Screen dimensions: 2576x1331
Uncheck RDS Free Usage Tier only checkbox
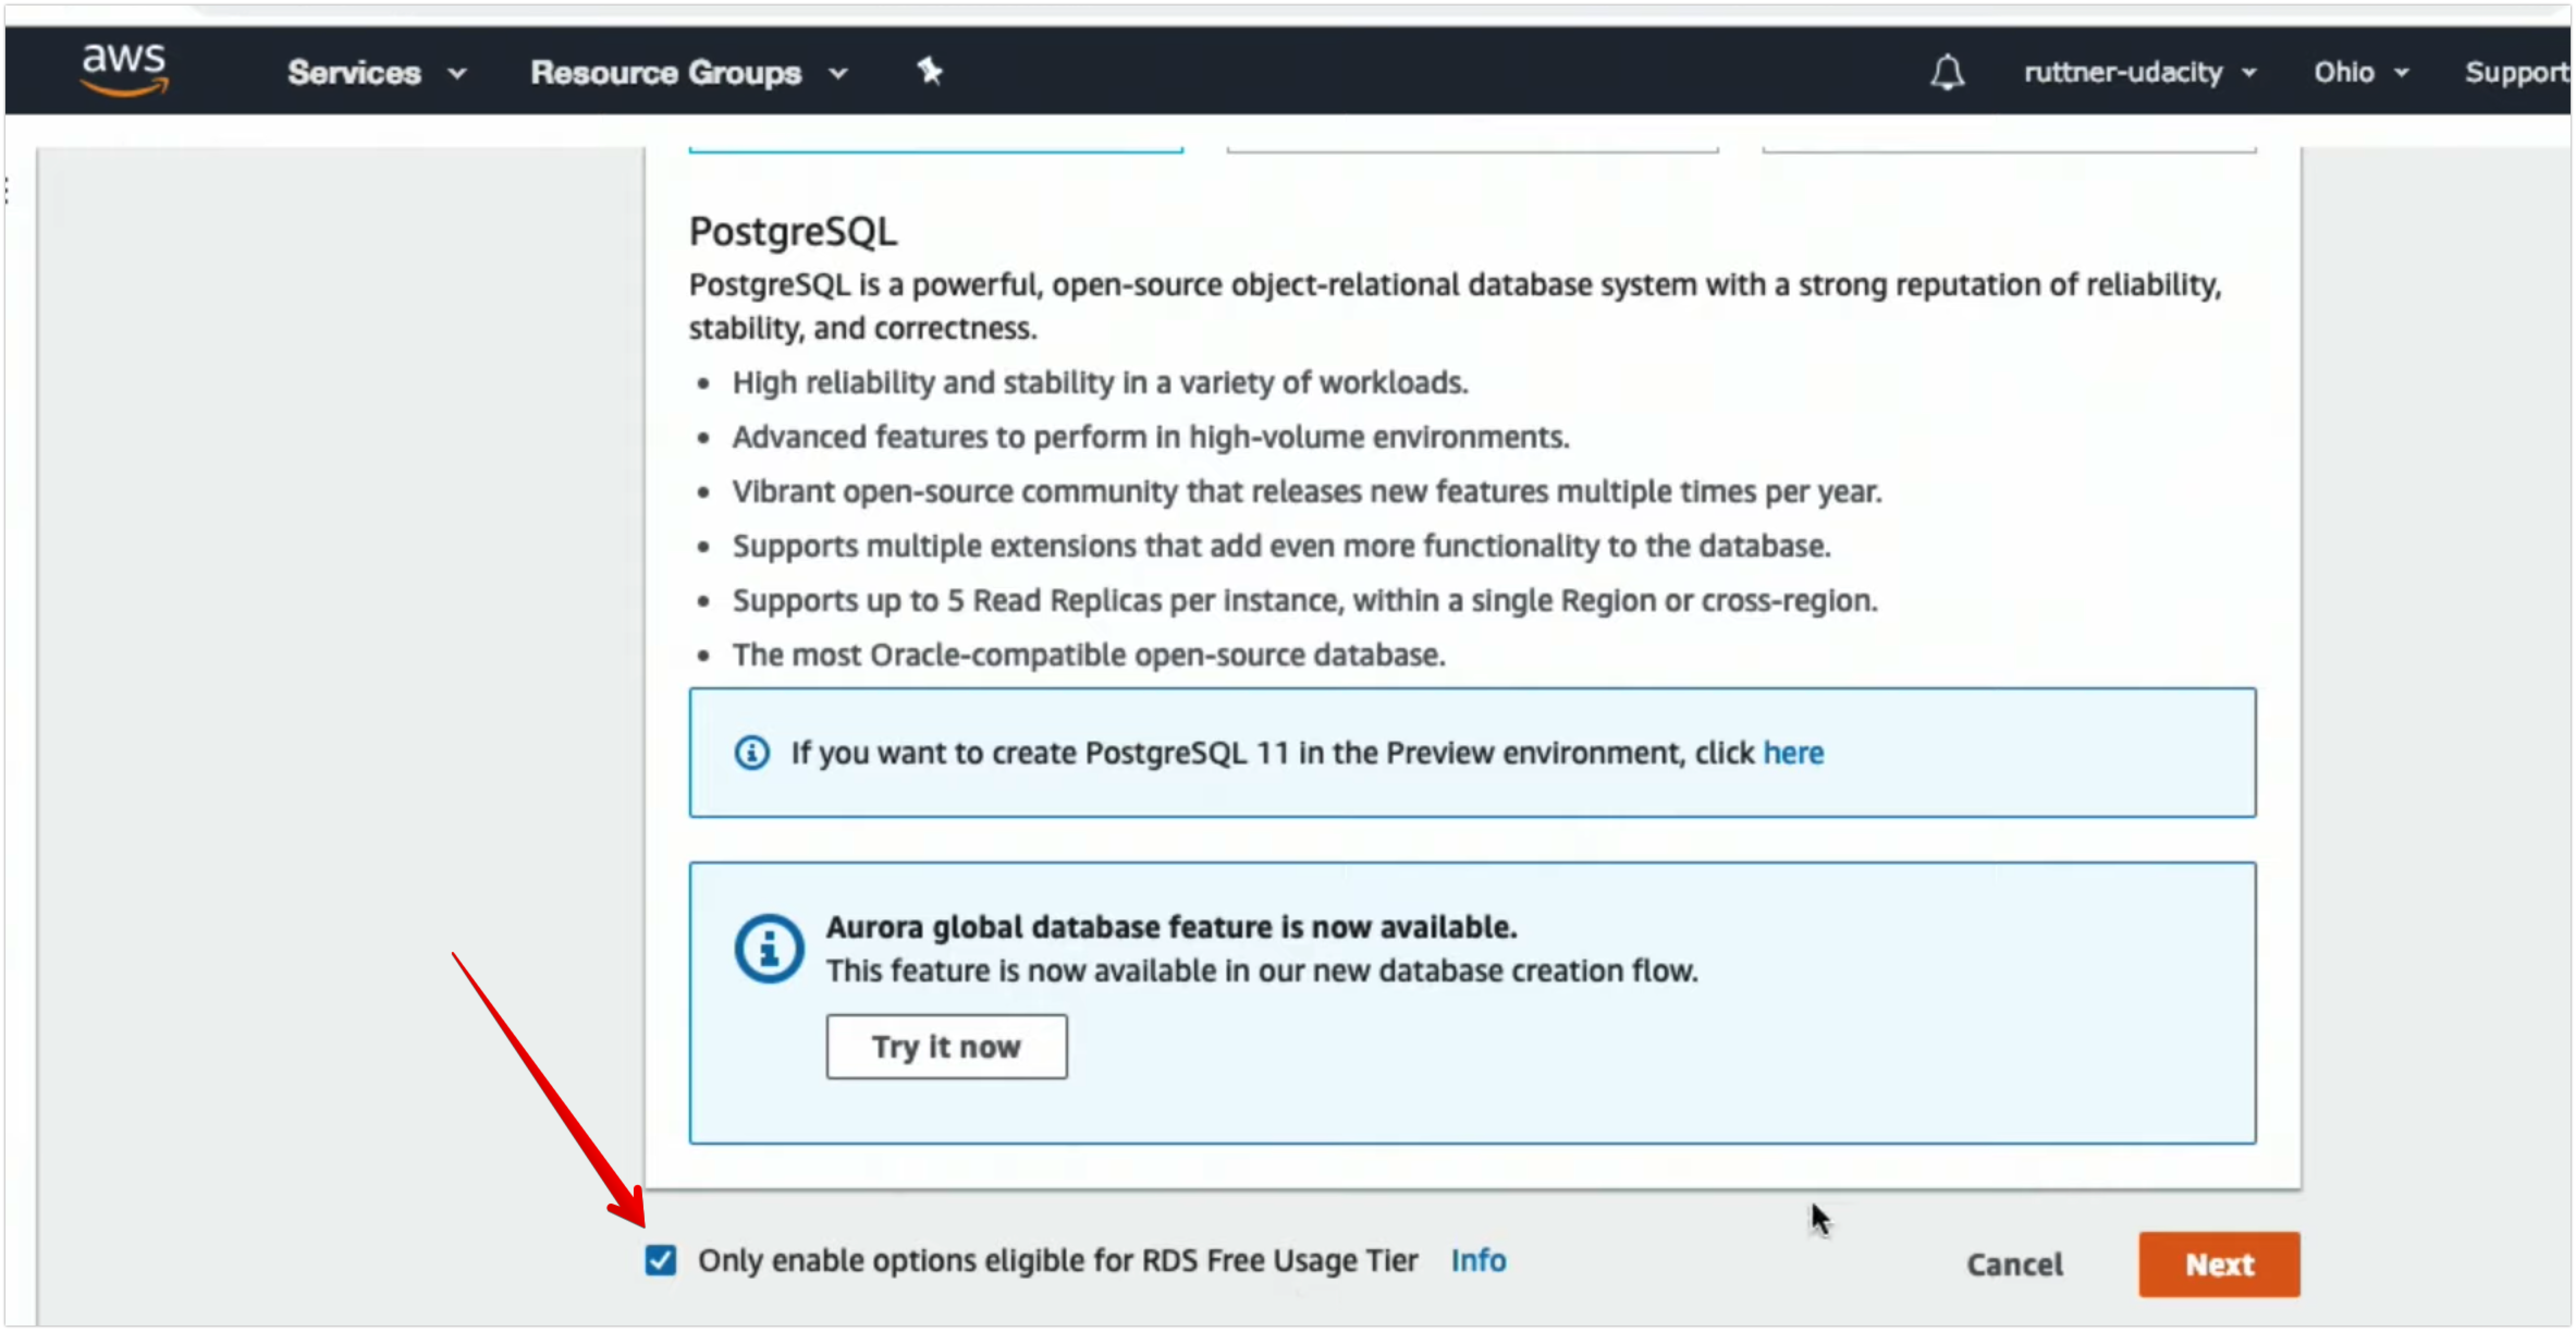(x=660, y=1260)
